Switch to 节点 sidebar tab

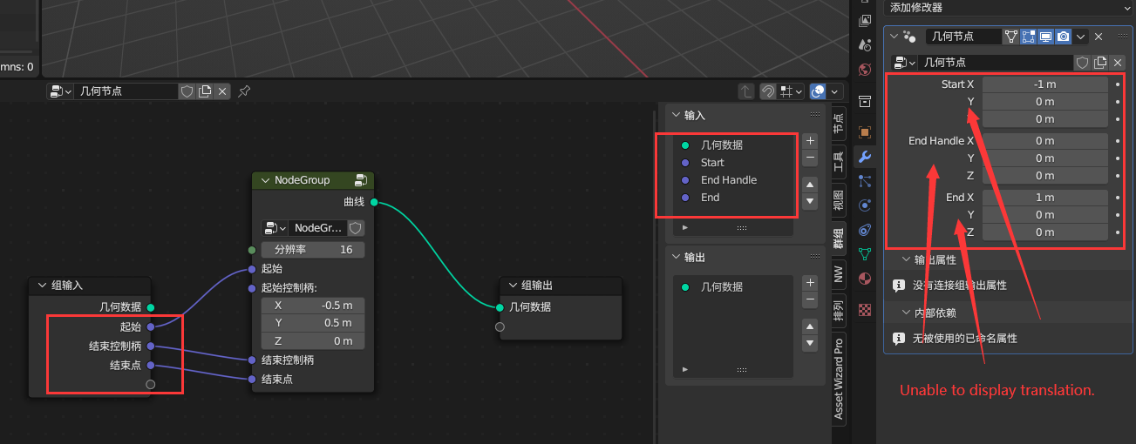[x=838, y=123]
